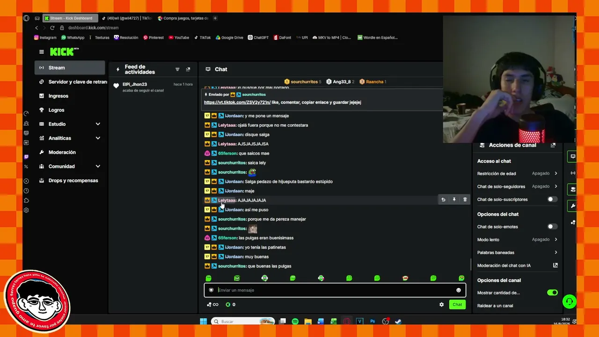Click the green headset support button
The width and height of the screenshot is (599, 337).
coord(569,301)
